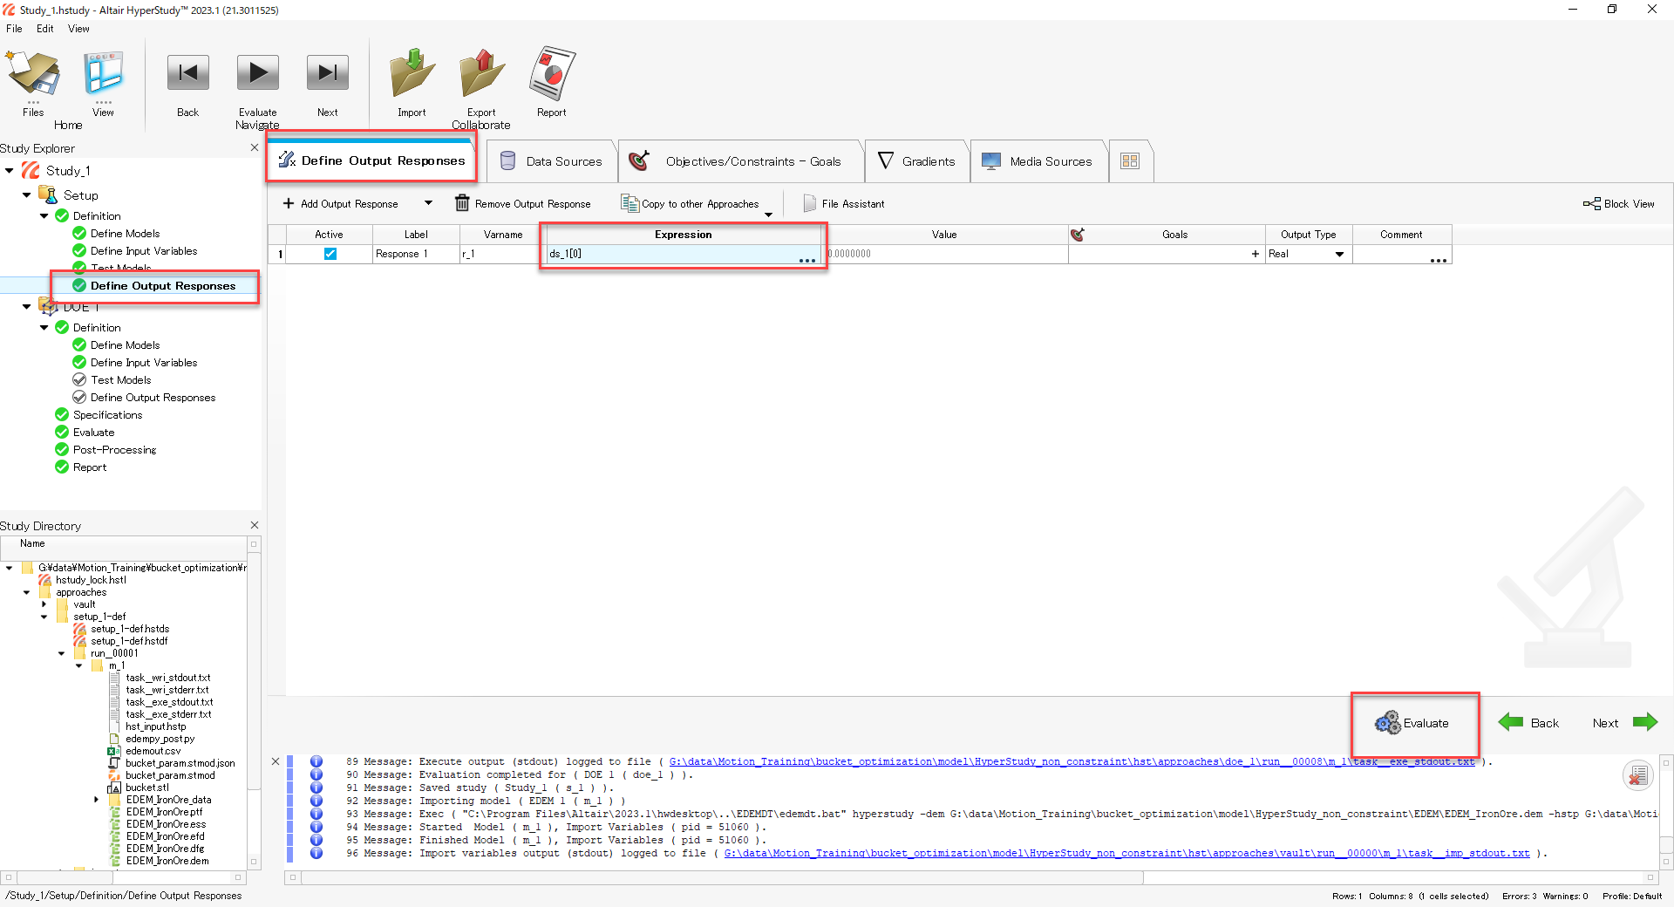Viewport: 1674px width, 907px height.
Task: Close the Study Explorer panel
Action: coord(255,147)
